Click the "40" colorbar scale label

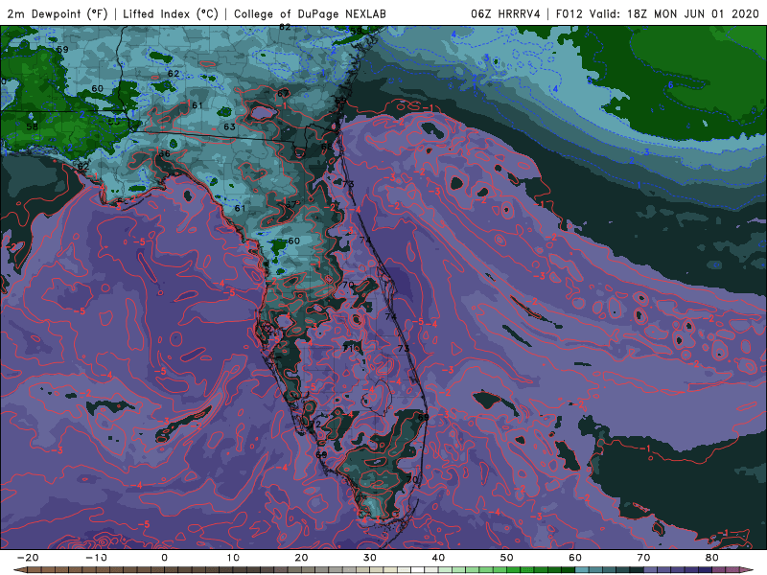tap(438, 558)
